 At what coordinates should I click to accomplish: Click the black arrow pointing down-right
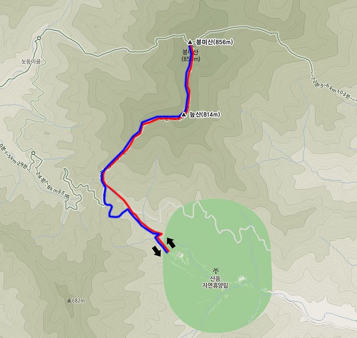coord(157,251)
